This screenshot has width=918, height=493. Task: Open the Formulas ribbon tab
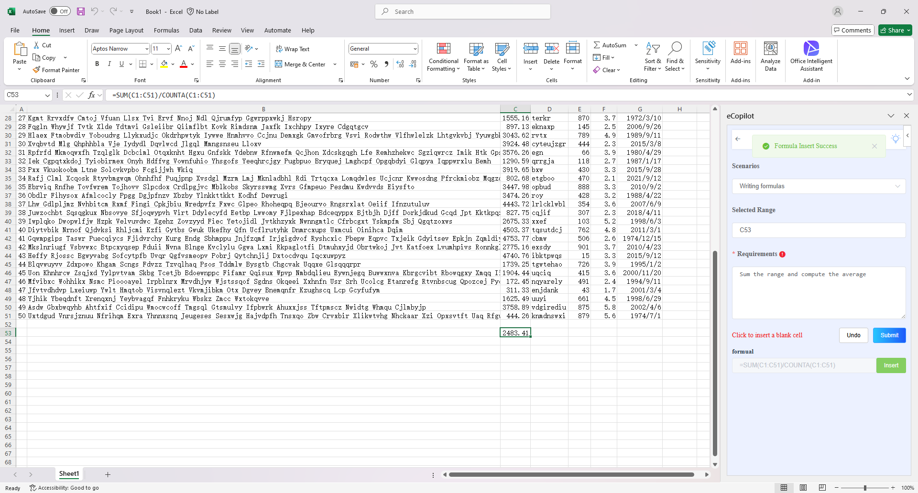click(166, 30)
